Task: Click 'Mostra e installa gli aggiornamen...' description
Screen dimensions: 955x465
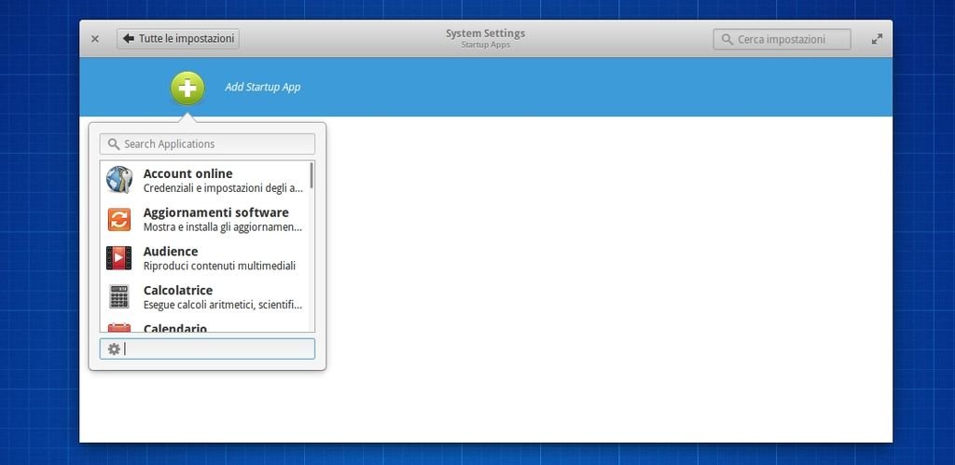Action: 223,227
